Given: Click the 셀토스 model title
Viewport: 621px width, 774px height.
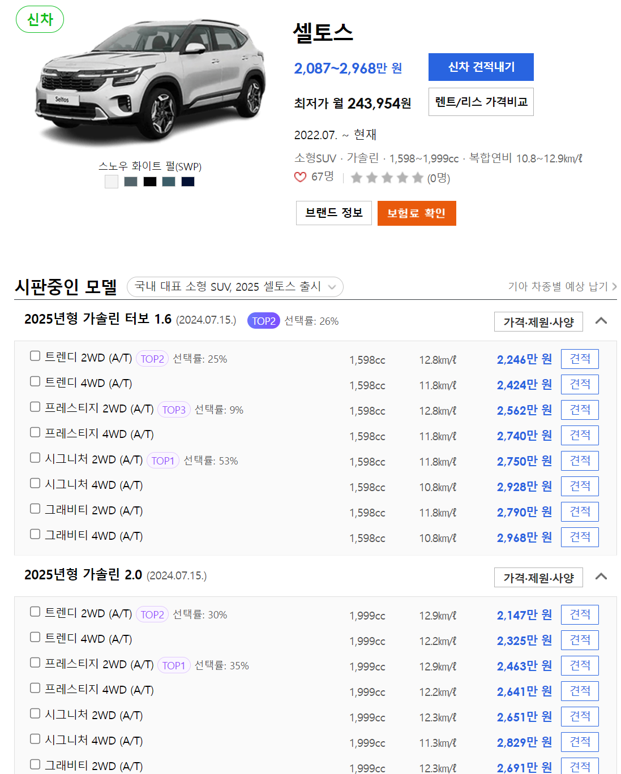Looking at the screenshot, I should tap(323, 32).
